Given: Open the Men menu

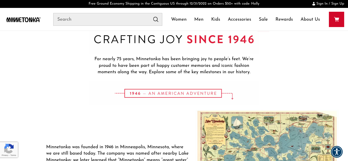Looking at the screenshot, I should click(199, 19).
